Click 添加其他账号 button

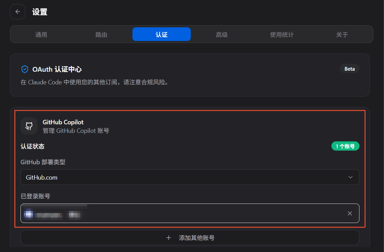click(x=190, y=238)
